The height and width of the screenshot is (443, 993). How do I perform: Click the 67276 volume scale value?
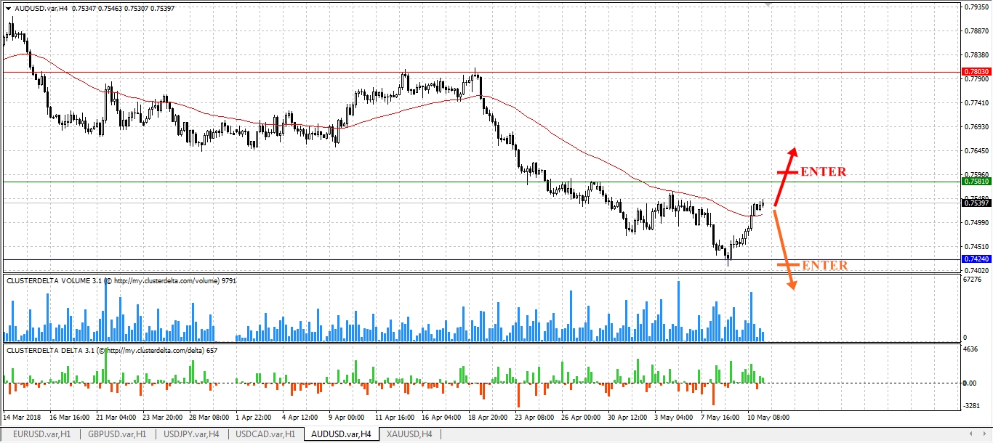[973, 279]
